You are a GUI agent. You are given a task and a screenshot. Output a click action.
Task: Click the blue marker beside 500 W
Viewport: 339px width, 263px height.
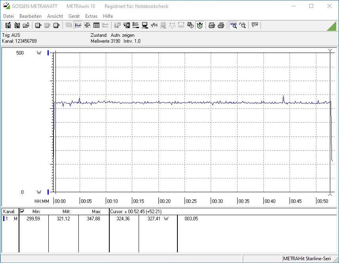click(48, 53)
